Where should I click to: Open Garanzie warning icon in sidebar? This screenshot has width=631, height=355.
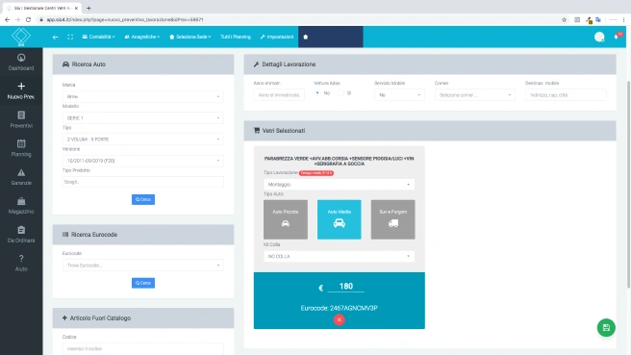point(21,172)
